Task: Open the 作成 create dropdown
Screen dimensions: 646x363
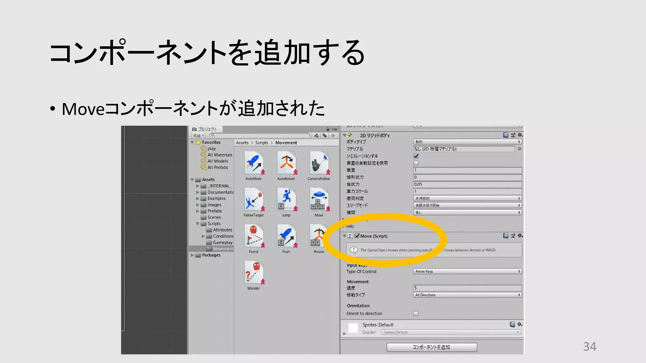Action: pos(199,135)
